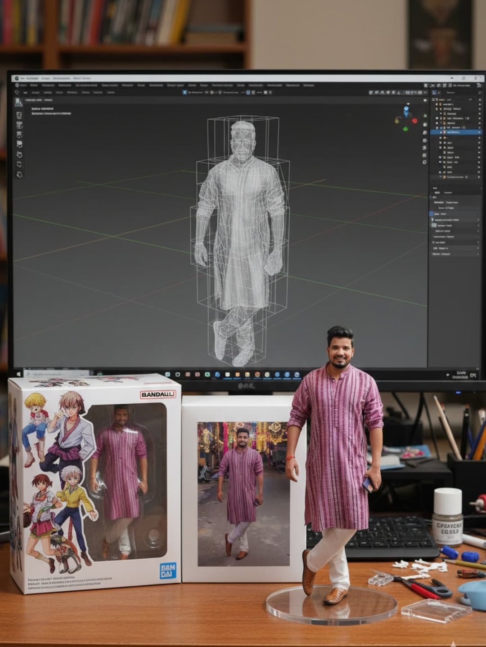The height and width of the screenshot is (647, 486).
Task: Choose the Scale tool in the left toolbar
Action: (x=18, y=144)
